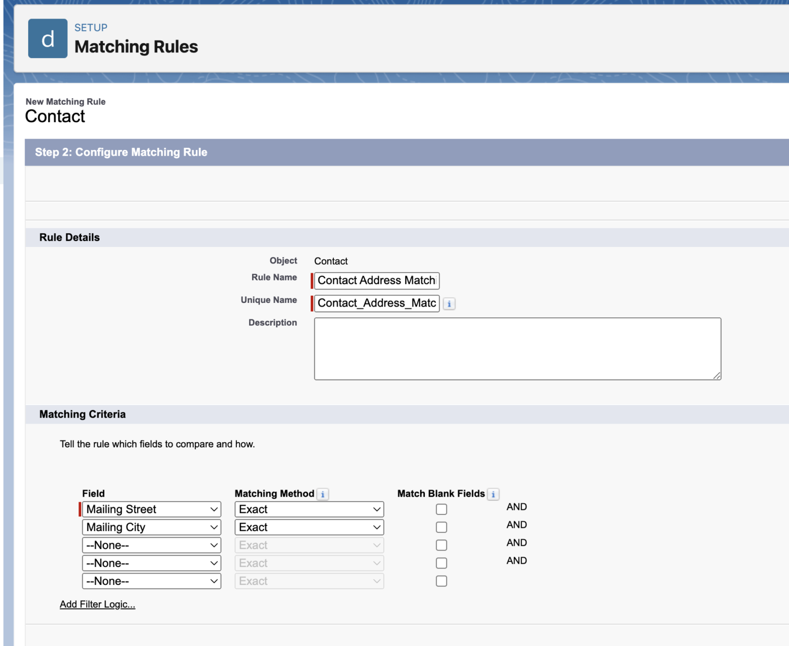This screenshot has width=789, height=646.
Task: Expand the third row --None-- field dropdown
Action: [152, 545]
